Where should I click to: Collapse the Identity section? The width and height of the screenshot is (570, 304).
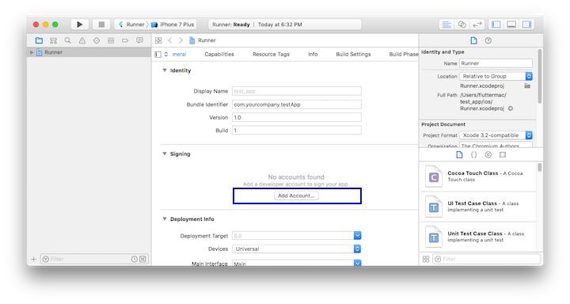(x=165, y=70)
